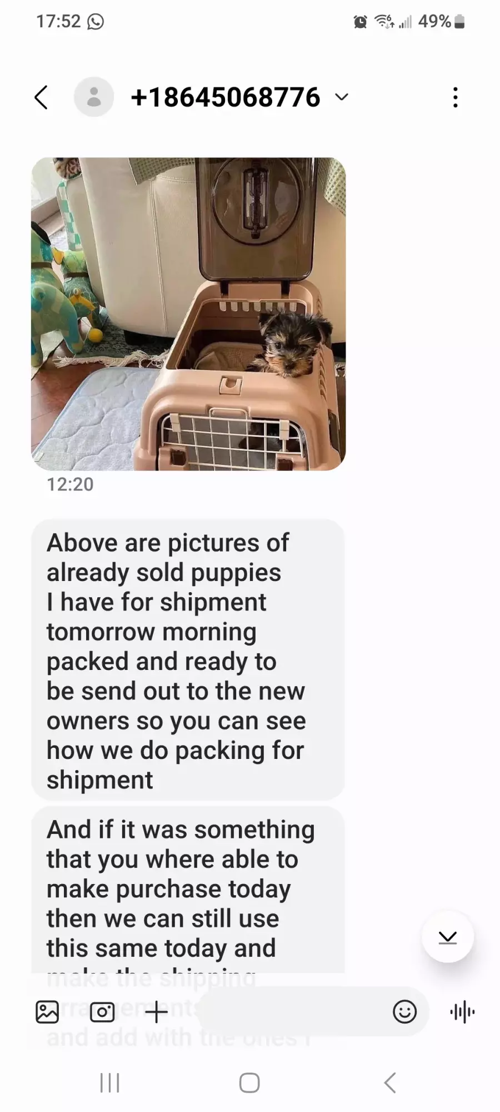Tap the Android recent apps navigation button
Screen dimensions: 500x1112
109,1083
